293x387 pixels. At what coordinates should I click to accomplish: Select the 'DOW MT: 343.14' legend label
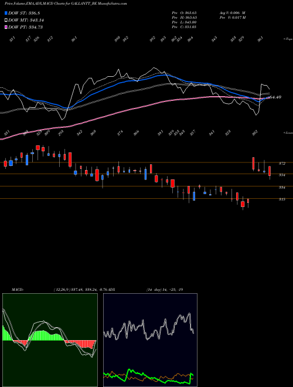(x=26, y=20)
